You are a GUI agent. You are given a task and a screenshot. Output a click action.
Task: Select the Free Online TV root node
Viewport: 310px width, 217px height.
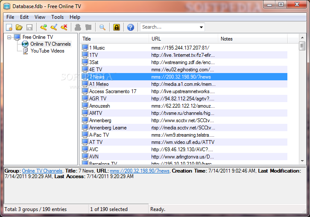pos(38,37)
